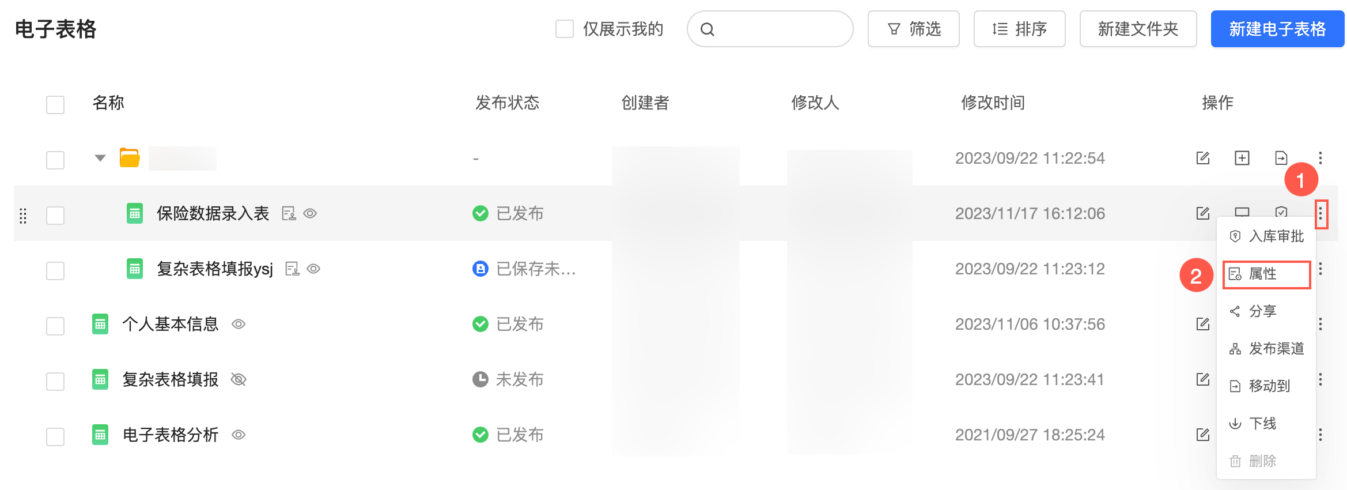Toggle eye visibility icon for 复杂表格填报
The width and height of the screenshot is (1347, 490).
point(239,379)
